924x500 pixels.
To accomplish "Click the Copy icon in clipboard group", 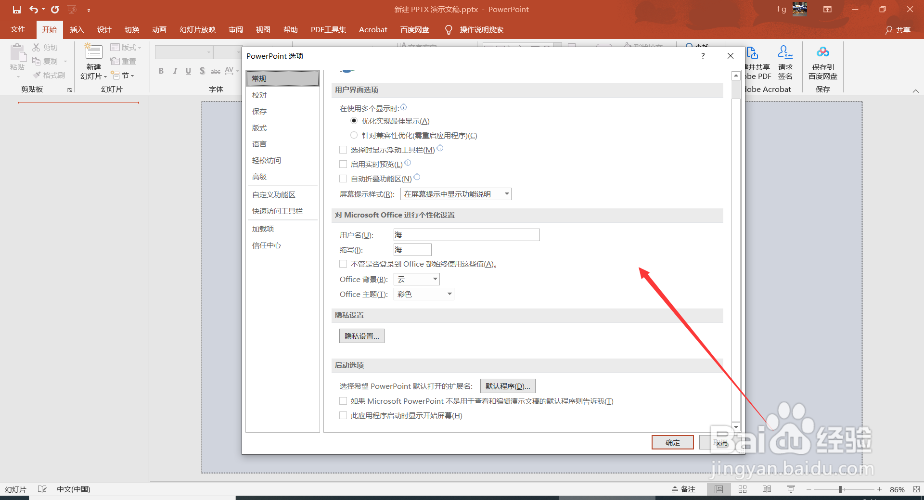I will (x=37, y=61).
